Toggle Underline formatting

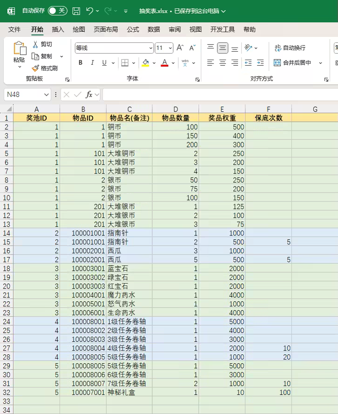point(104,63)
